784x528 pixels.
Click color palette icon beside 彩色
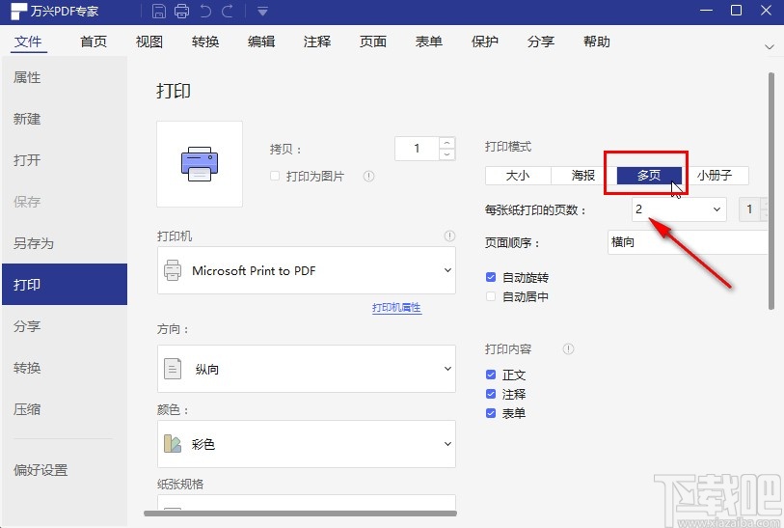click(x=173, y=443)
